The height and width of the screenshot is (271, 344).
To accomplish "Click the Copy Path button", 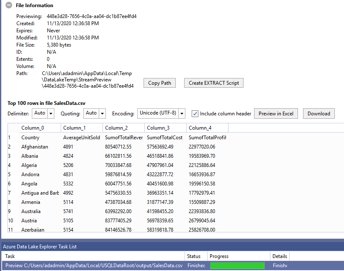I will pyautogui.click(x=159, y=83).
